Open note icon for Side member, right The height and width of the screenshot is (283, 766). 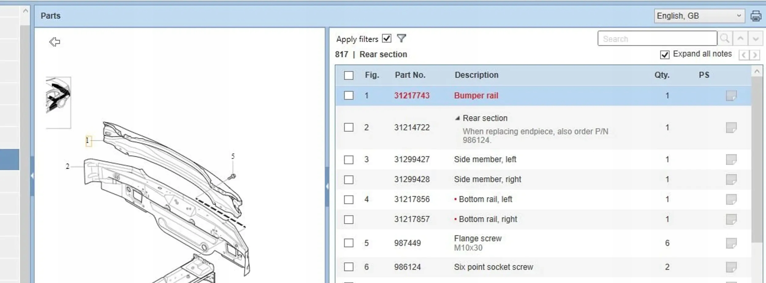pos(731,179)
